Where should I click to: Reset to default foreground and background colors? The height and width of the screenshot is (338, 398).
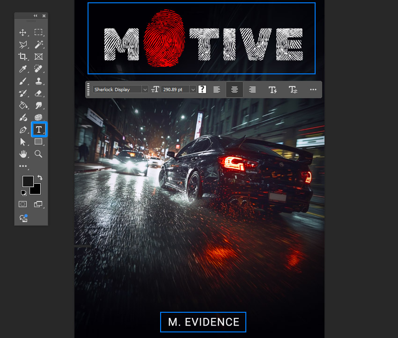23,193
